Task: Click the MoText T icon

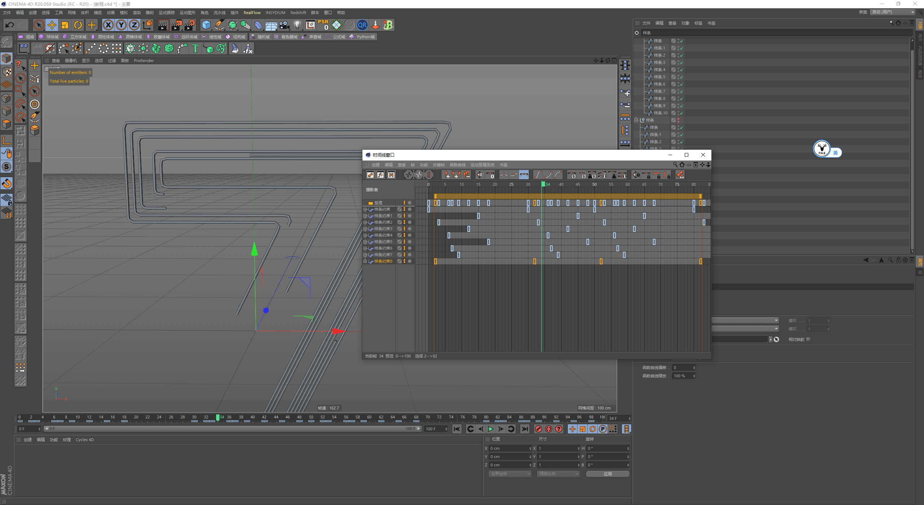Action: (x=195, y=48)
